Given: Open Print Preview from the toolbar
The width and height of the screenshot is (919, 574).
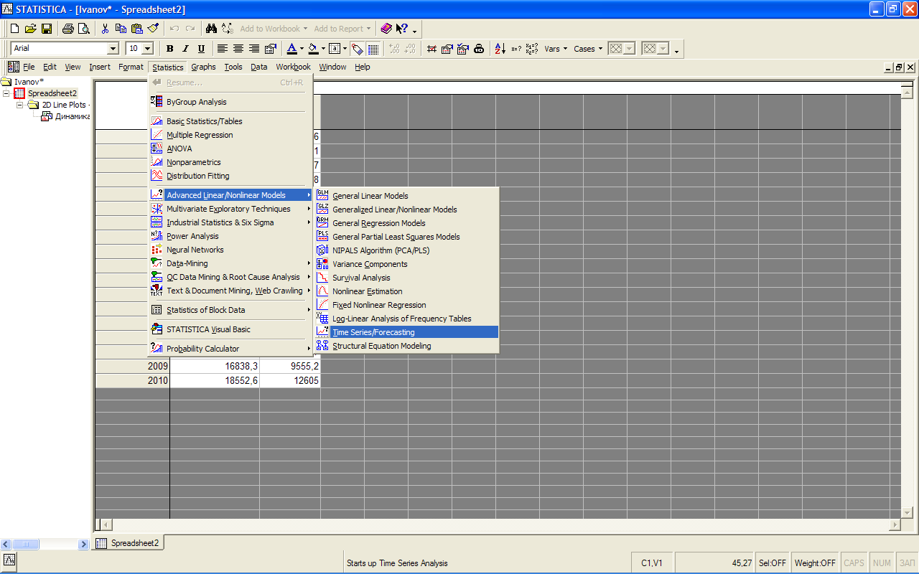Looking at the screenshot, I should (x=84, y=29).
